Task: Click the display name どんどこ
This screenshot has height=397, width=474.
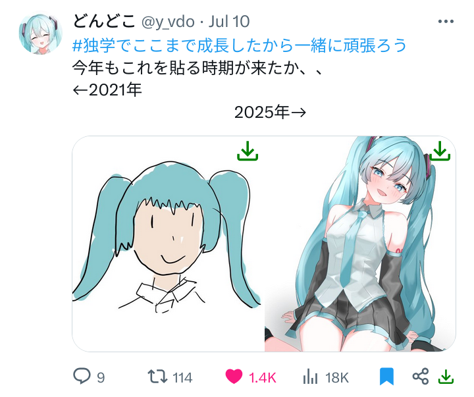Action: pos(104,21)
